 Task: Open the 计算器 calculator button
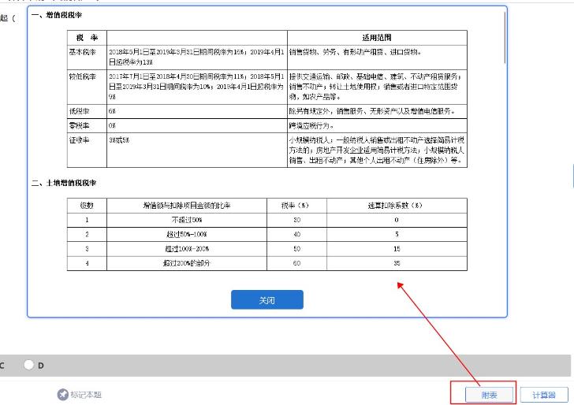pos(544,395)
